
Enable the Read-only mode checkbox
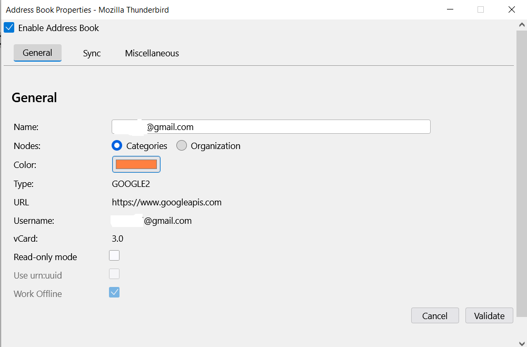tap(114, 255)
